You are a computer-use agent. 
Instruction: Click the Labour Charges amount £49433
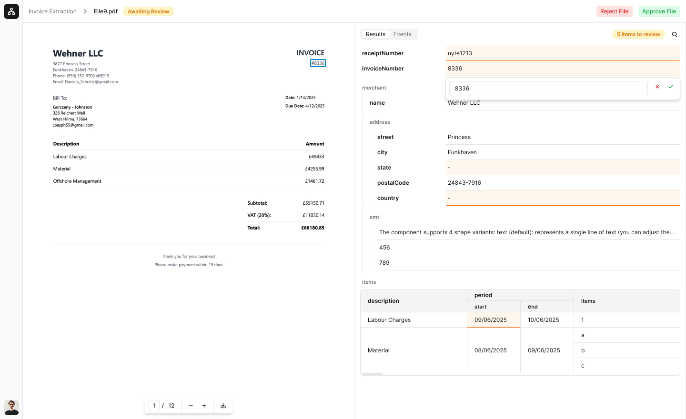pyautogui.click(x=316, y=157)
